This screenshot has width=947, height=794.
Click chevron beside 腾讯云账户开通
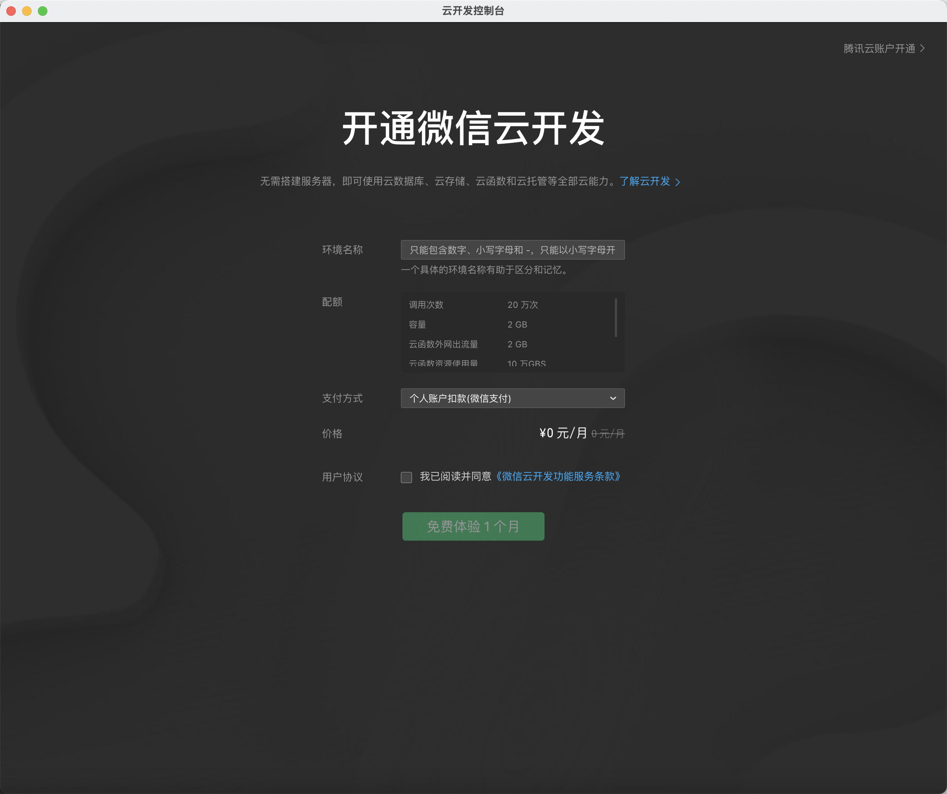point(922,48)
